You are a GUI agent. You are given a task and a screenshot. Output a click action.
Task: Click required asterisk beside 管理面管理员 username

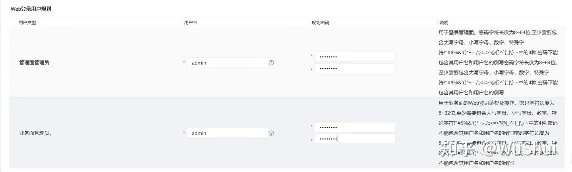pos(184,62)
